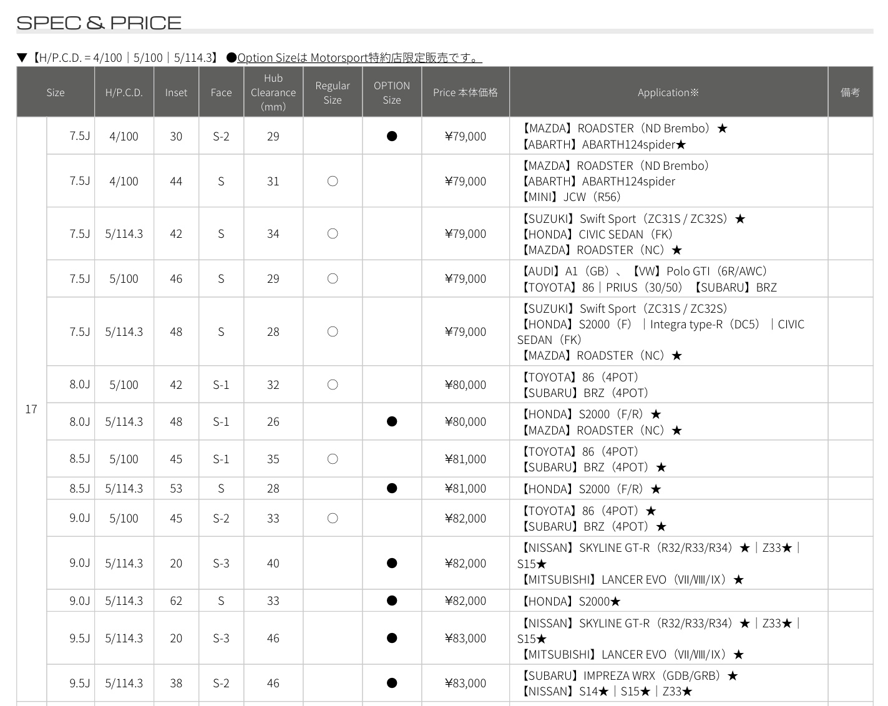Click the hub clearance value 34

click(x=273, y=233)
